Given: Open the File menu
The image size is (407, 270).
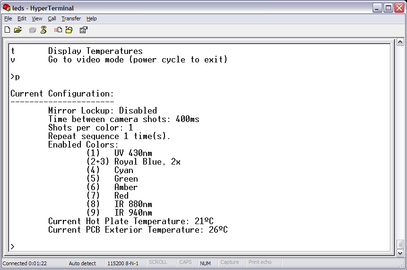Looking at the screenshot, I should pyautogui.click(x=8, y=18).
